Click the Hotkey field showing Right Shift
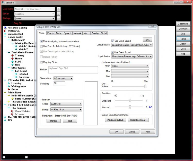This screenshot has width=193, height=161. click(73, 70)
